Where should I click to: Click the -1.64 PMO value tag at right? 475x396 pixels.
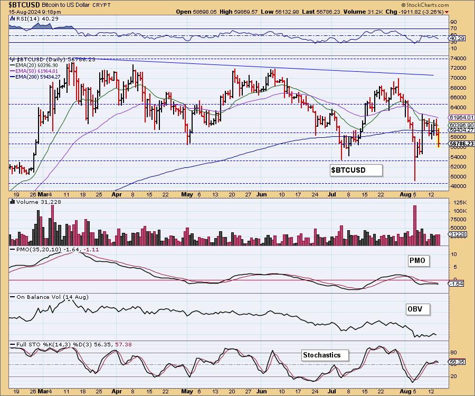456,284
